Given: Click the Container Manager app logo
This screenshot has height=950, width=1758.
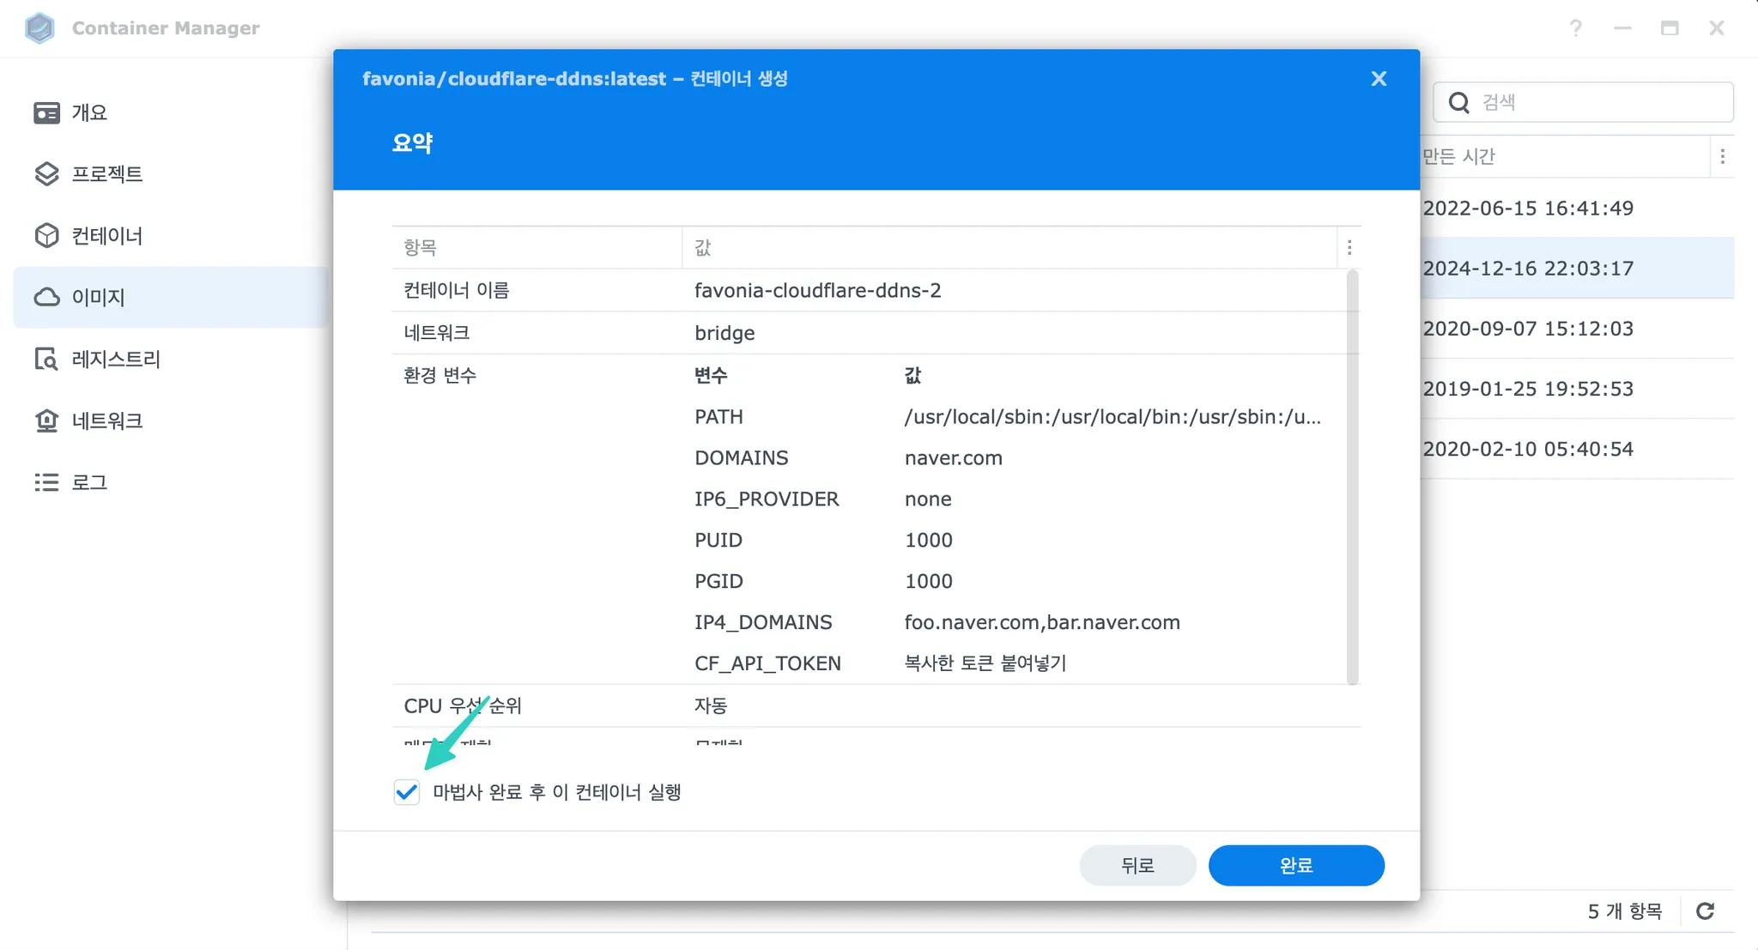Looking at the screenshot, I should point(39,28).
